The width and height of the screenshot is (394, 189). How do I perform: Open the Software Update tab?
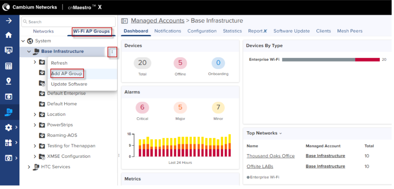coord(292,31)
